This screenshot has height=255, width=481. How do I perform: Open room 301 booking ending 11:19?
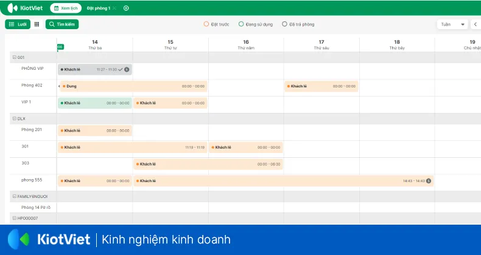[133, 148]
